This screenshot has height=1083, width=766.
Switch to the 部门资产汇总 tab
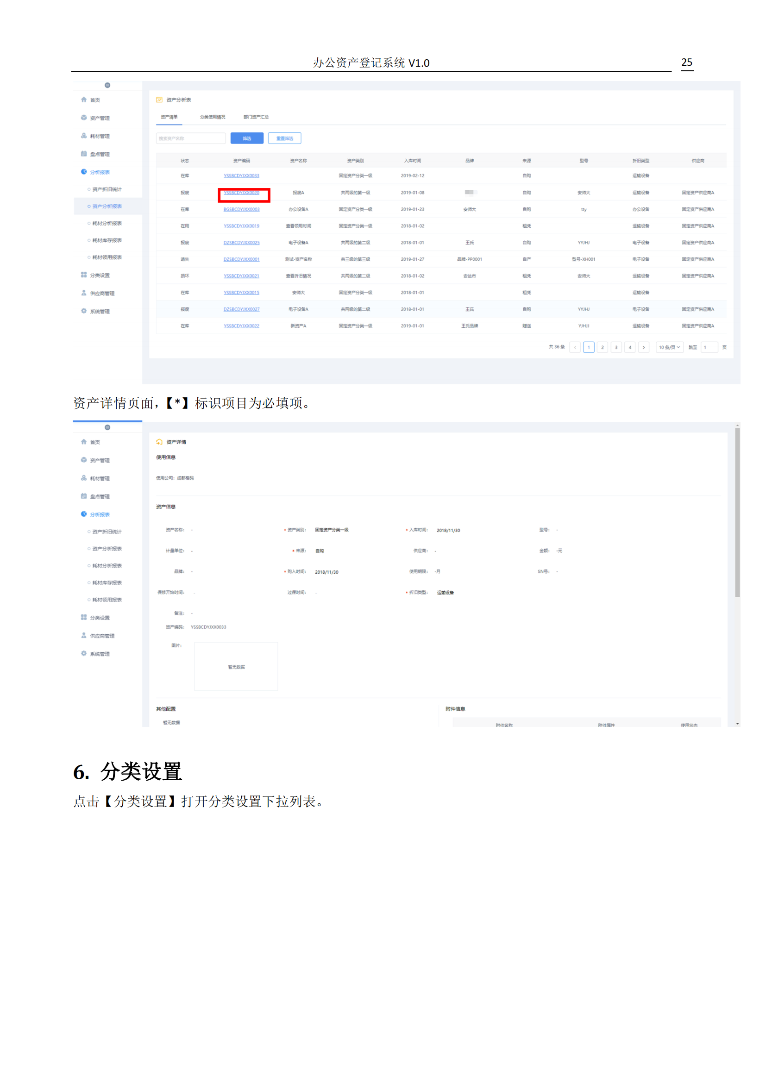256,117
